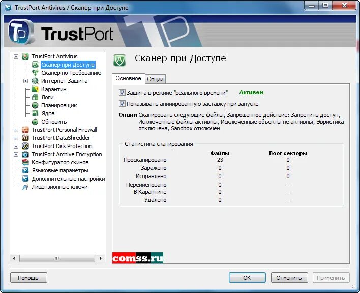Click the green shield icon beside page heading
The image size is (360, 293).
point(119,60)
